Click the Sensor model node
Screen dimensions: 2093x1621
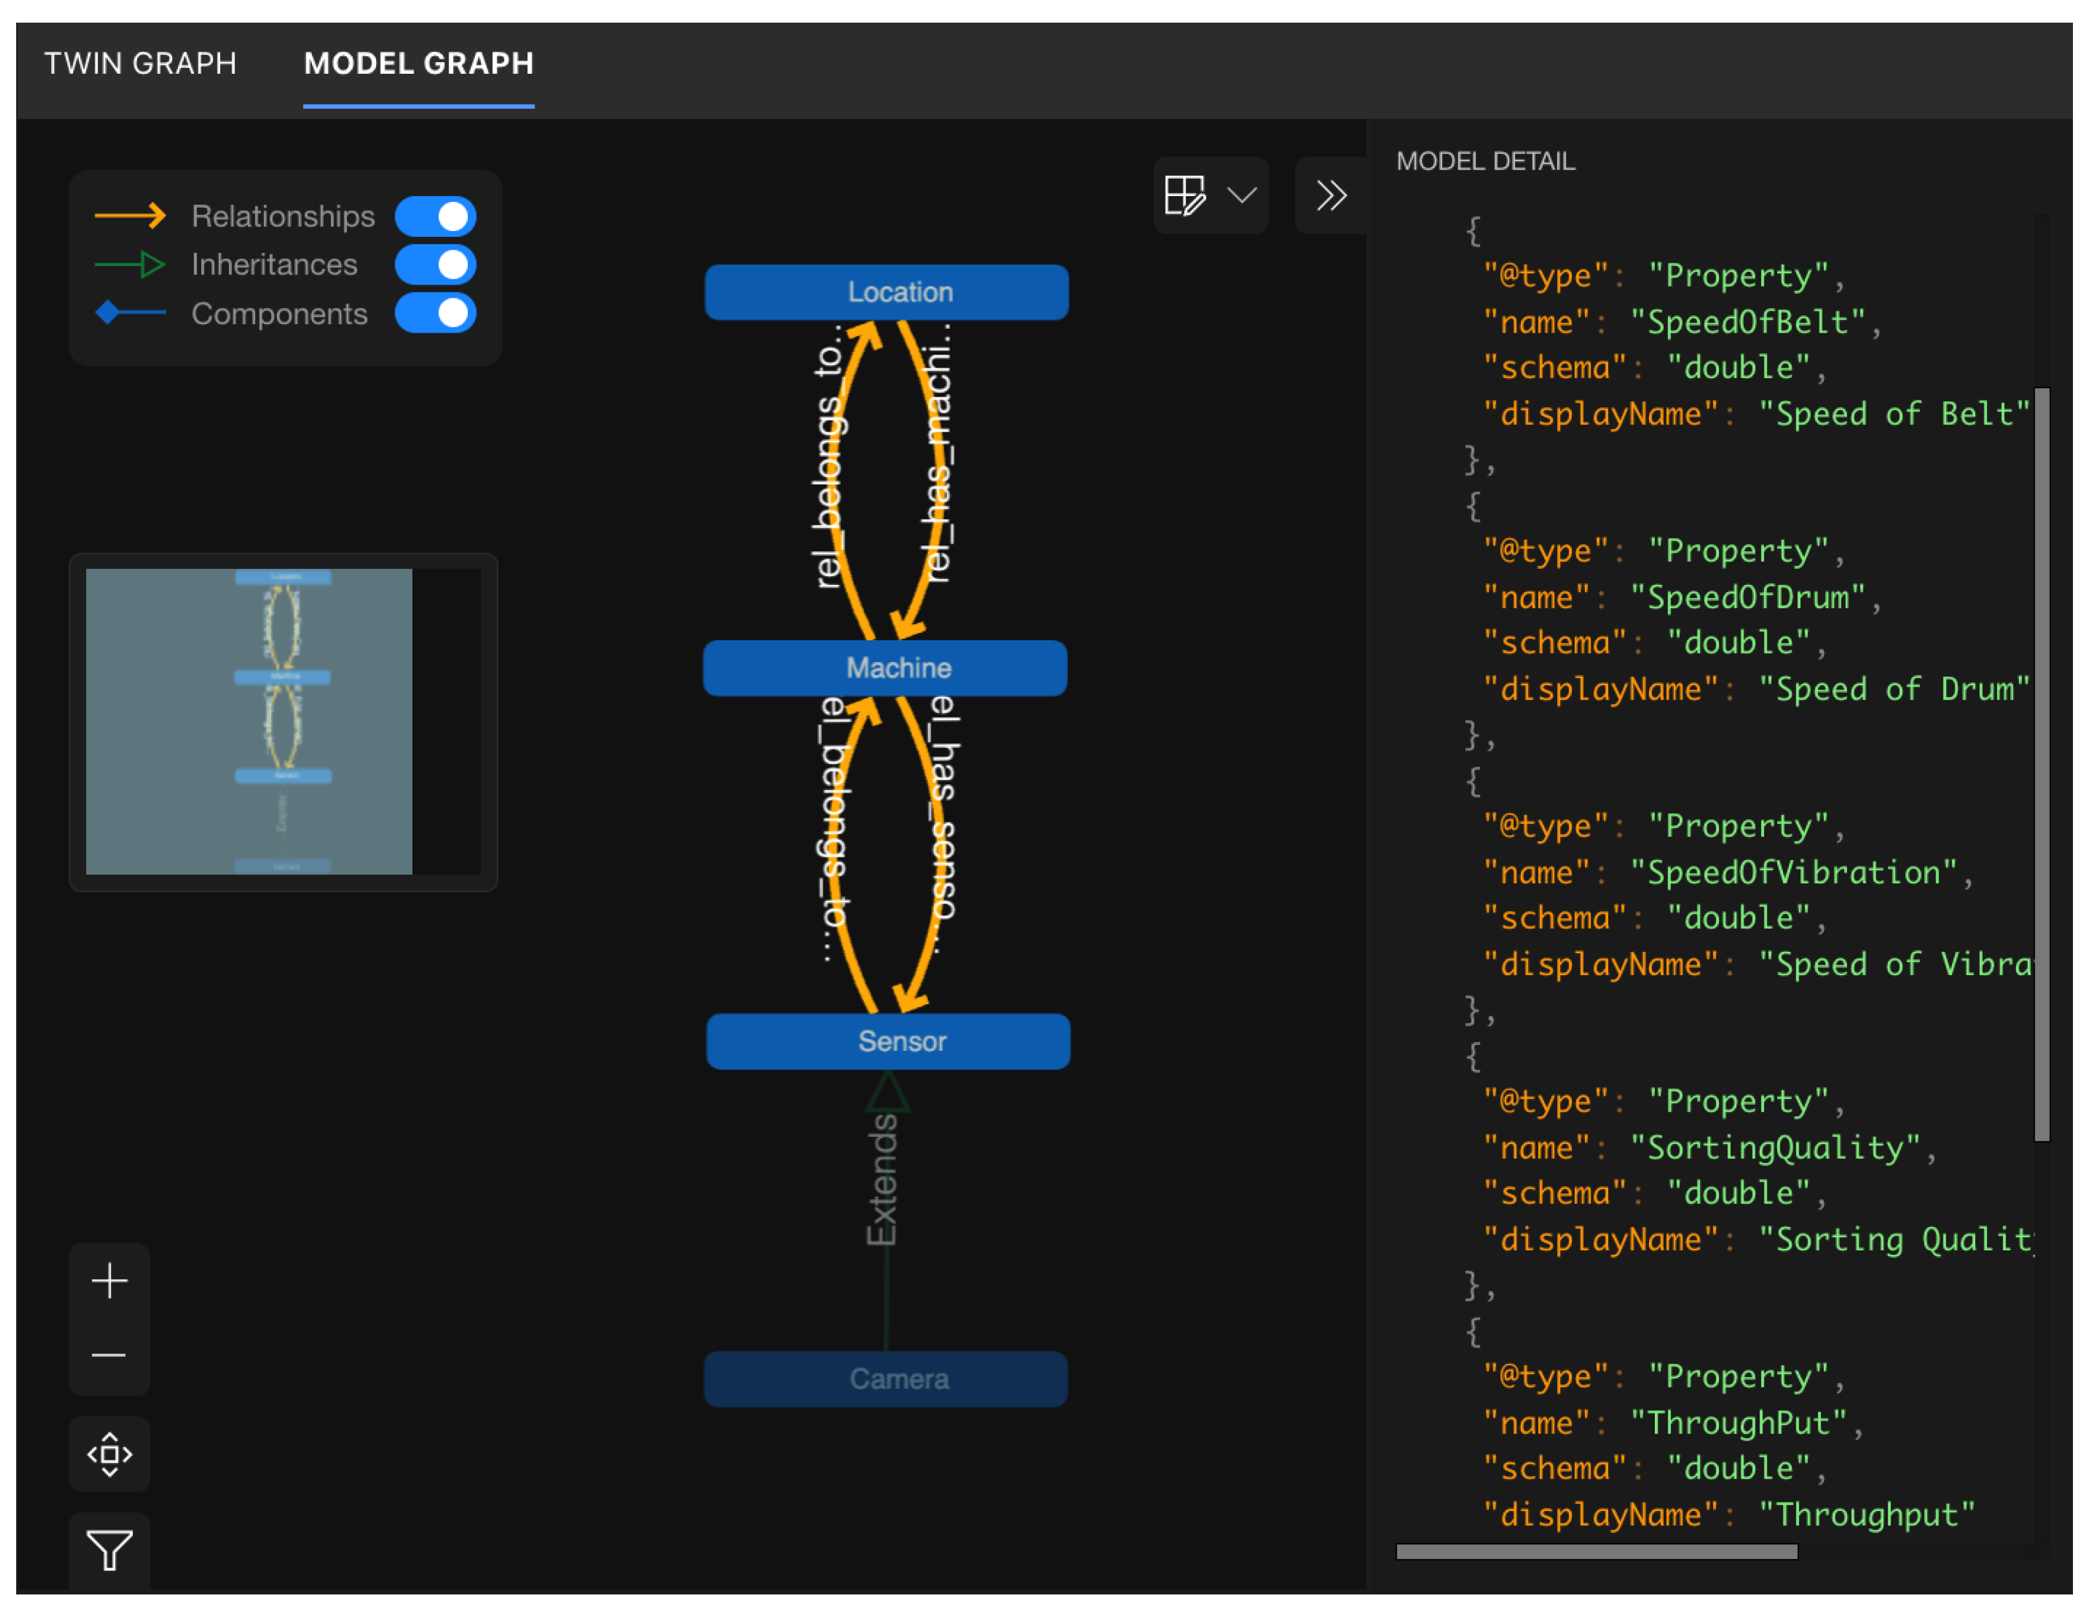coord(887,1041)
